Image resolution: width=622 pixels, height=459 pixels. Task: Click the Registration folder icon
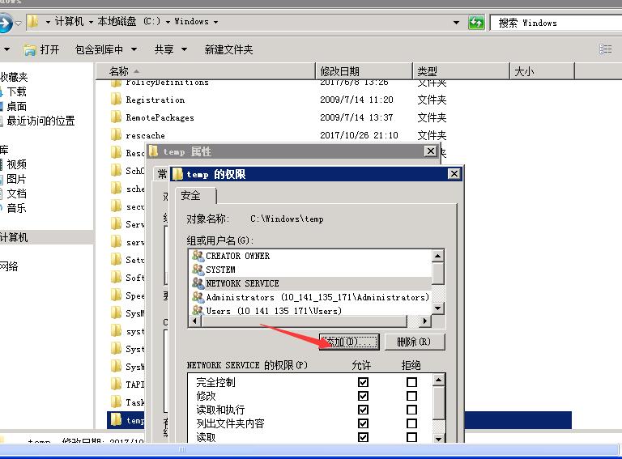116,99
